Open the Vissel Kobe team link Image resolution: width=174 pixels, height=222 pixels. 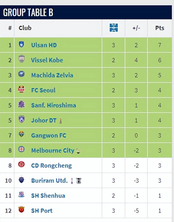[x=47, y=60]
